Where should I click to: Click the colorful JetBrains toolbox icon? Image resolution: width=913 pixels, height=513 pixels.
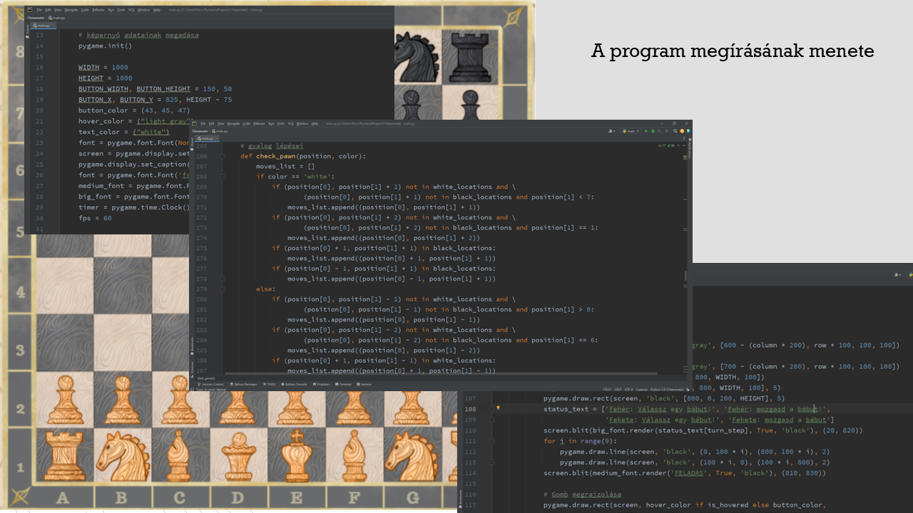click(x=688, y=131)
